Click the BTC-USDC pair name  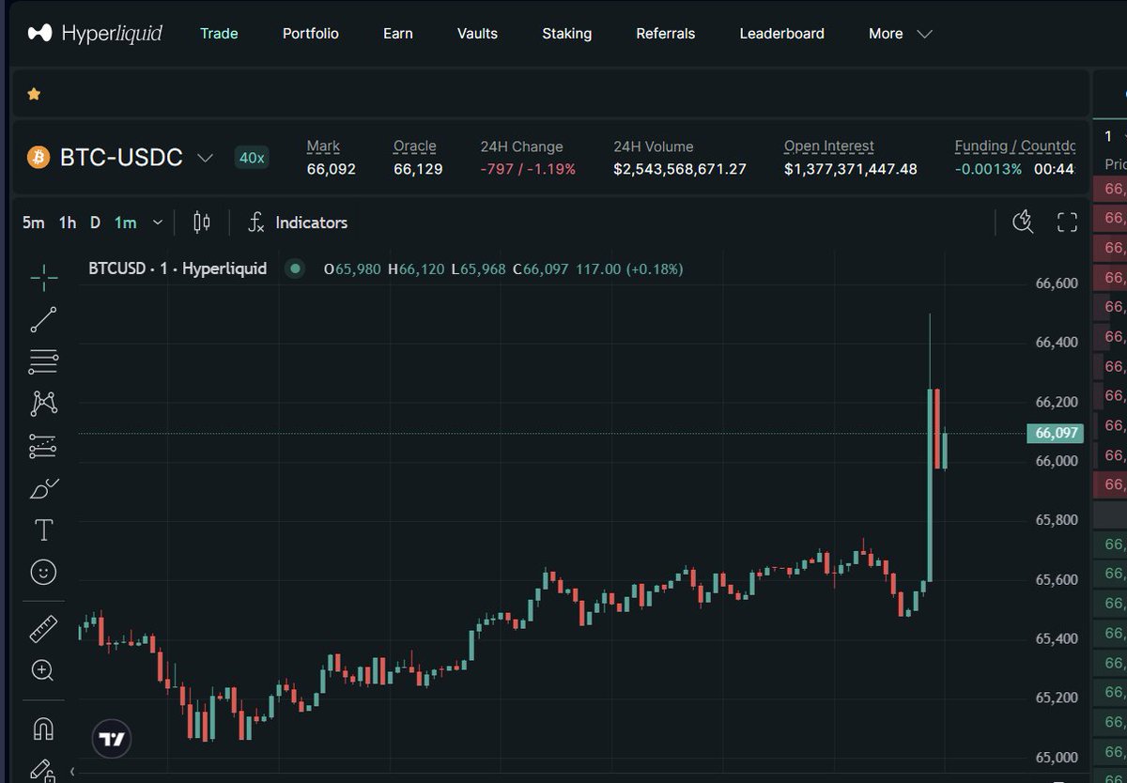[121, 157]
